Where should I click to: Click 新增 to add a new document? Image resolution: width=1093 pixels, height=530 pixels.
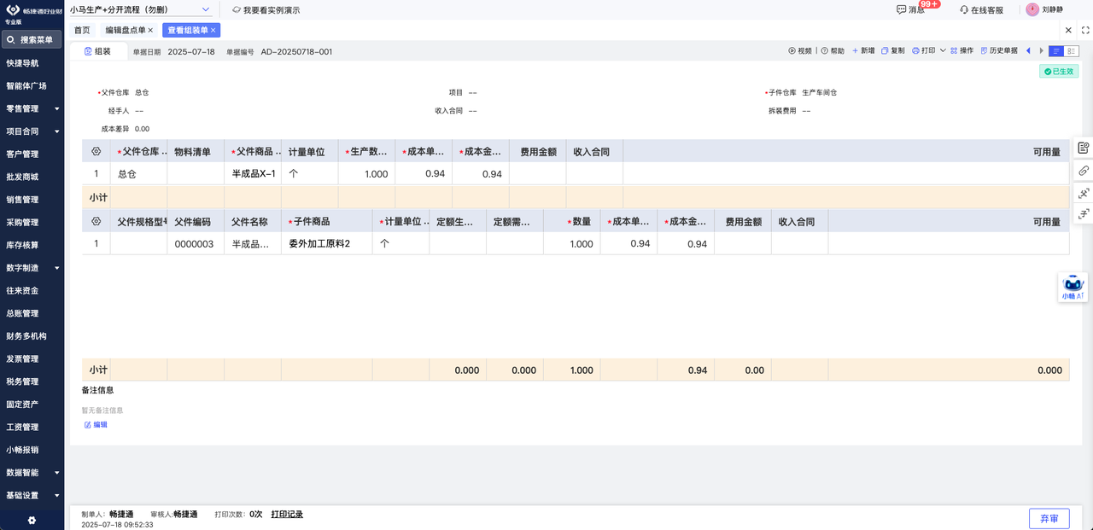click(863, 51)
